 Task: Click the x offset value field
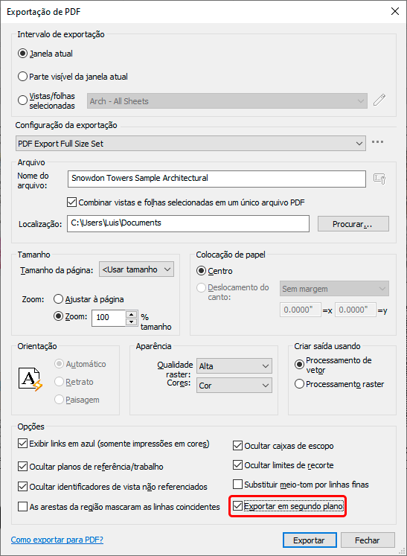point(301,310)
